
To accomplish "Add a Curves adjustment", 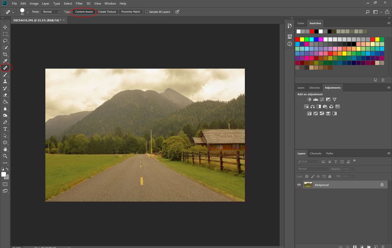I will tap(322, 100).
